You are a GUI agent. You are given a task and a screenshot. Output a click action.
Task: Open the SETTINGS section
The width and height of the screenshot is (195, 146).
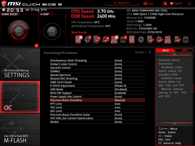(x=20, y=64)
